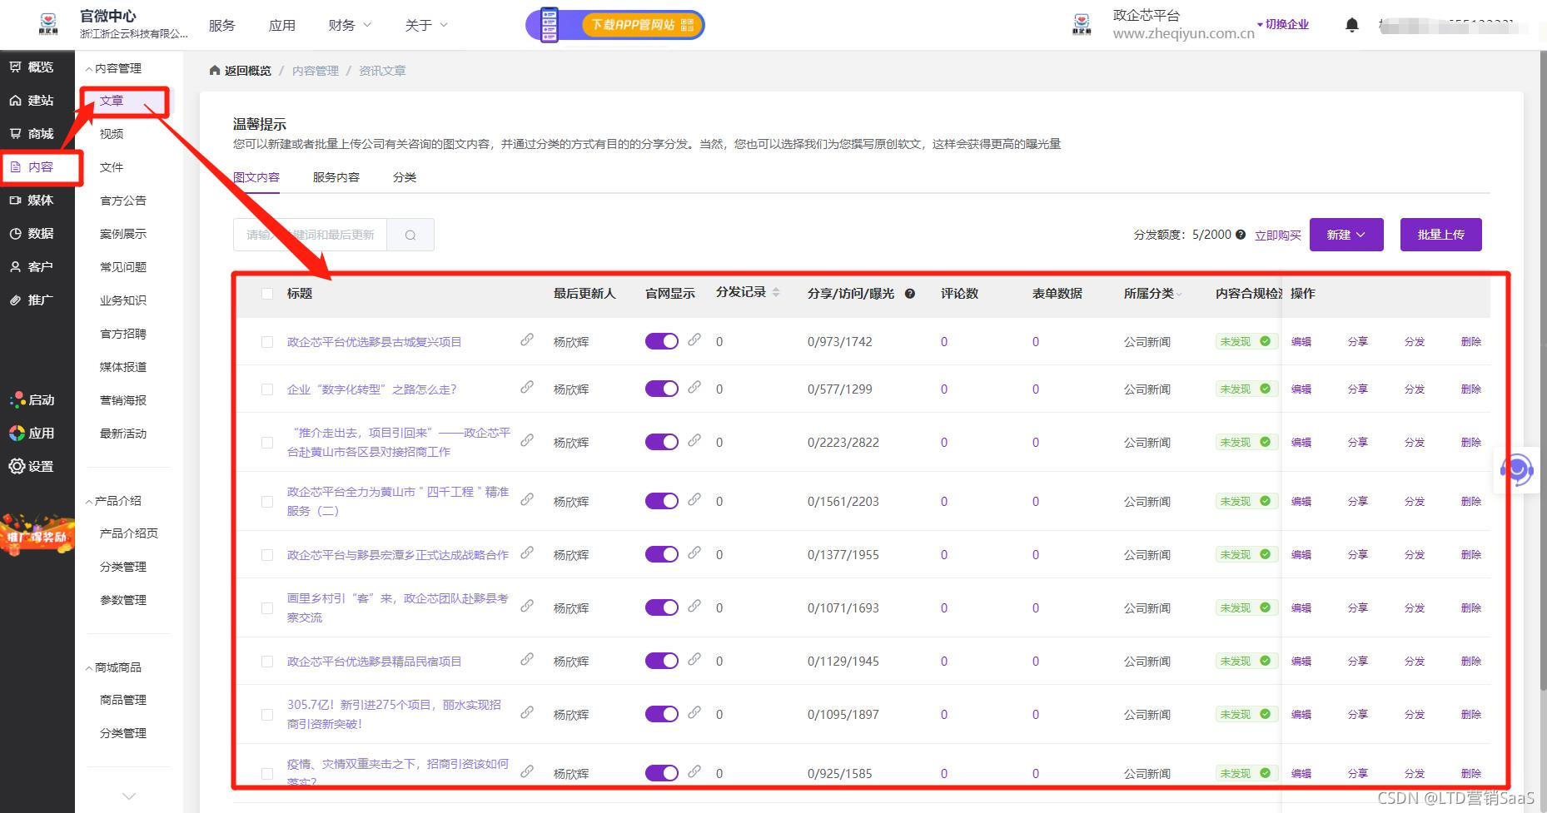Click the 下载APP管网站 banner
Screen dimensions: 1547x813
pyautogui.click(x=615, y=25)
